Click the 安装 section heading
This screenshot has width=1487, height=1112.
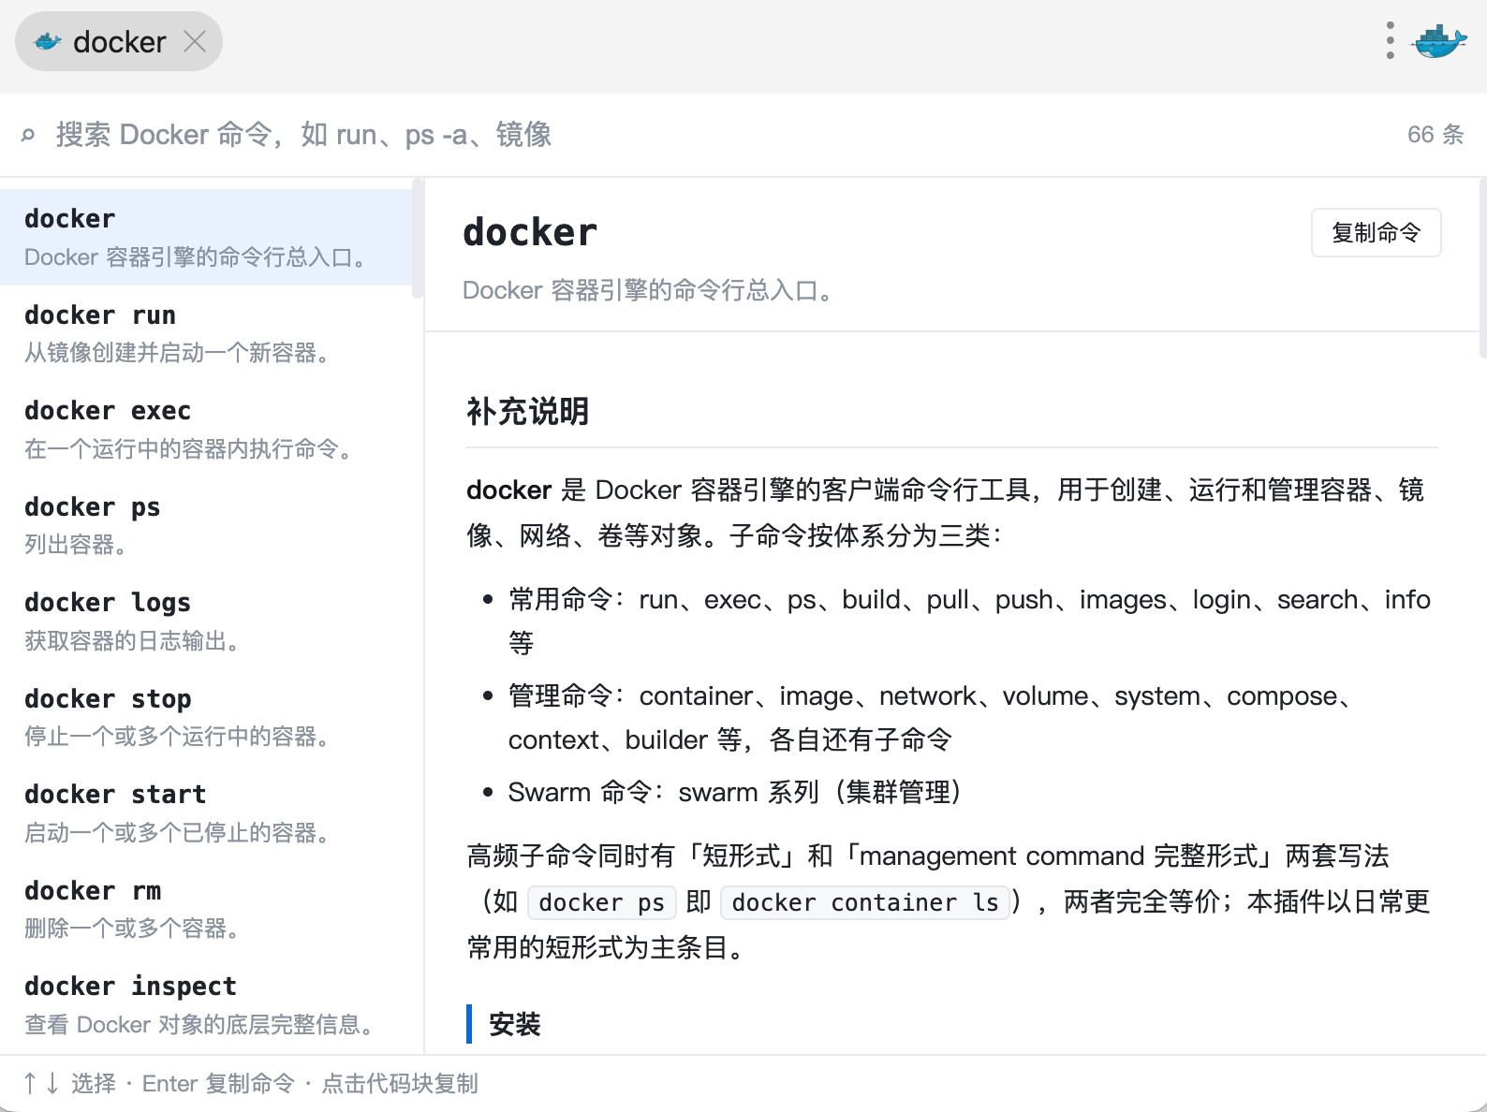pos(515,1024)
